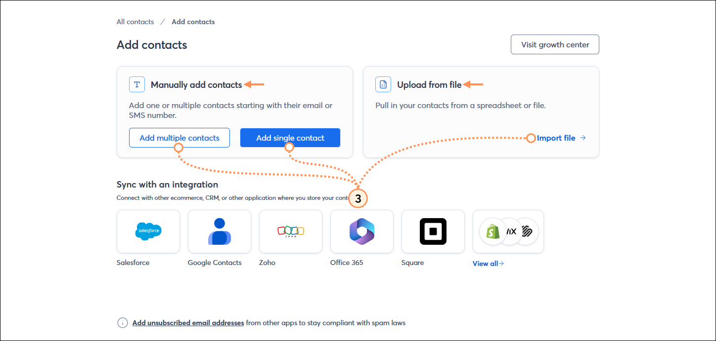This screenshot has height=341, width=716.
Task: Open the Salesforce integration tile
Action: (148, 231)
